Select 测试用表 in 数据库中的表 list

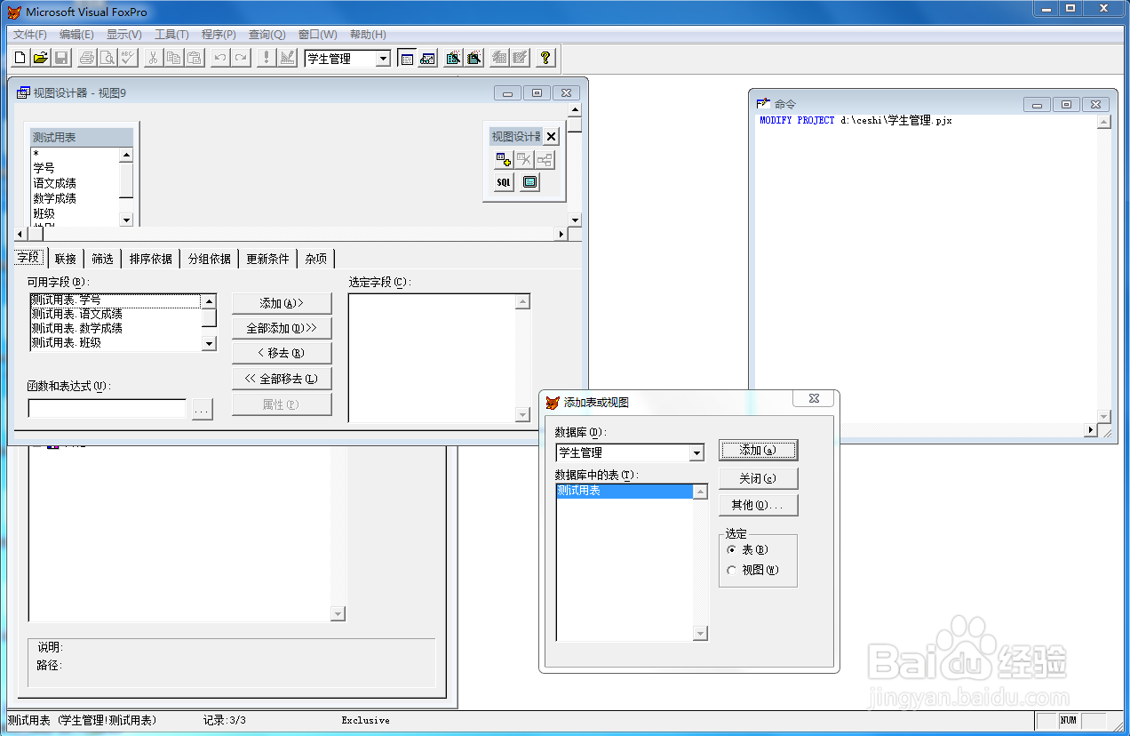625,491
